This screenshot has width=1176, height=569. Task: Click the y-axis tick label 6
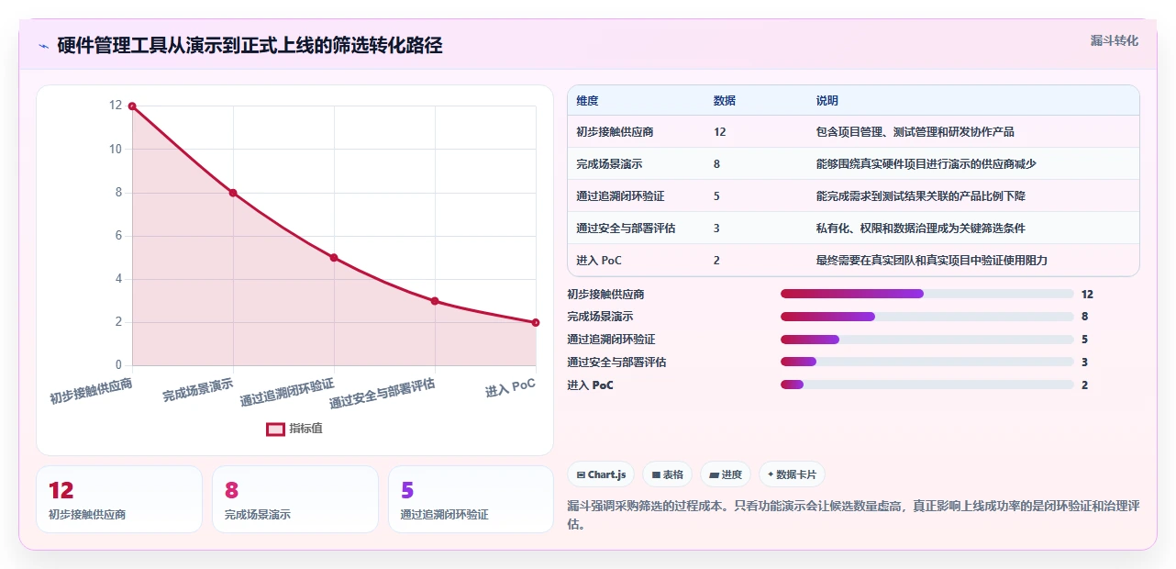coord(118,236)
